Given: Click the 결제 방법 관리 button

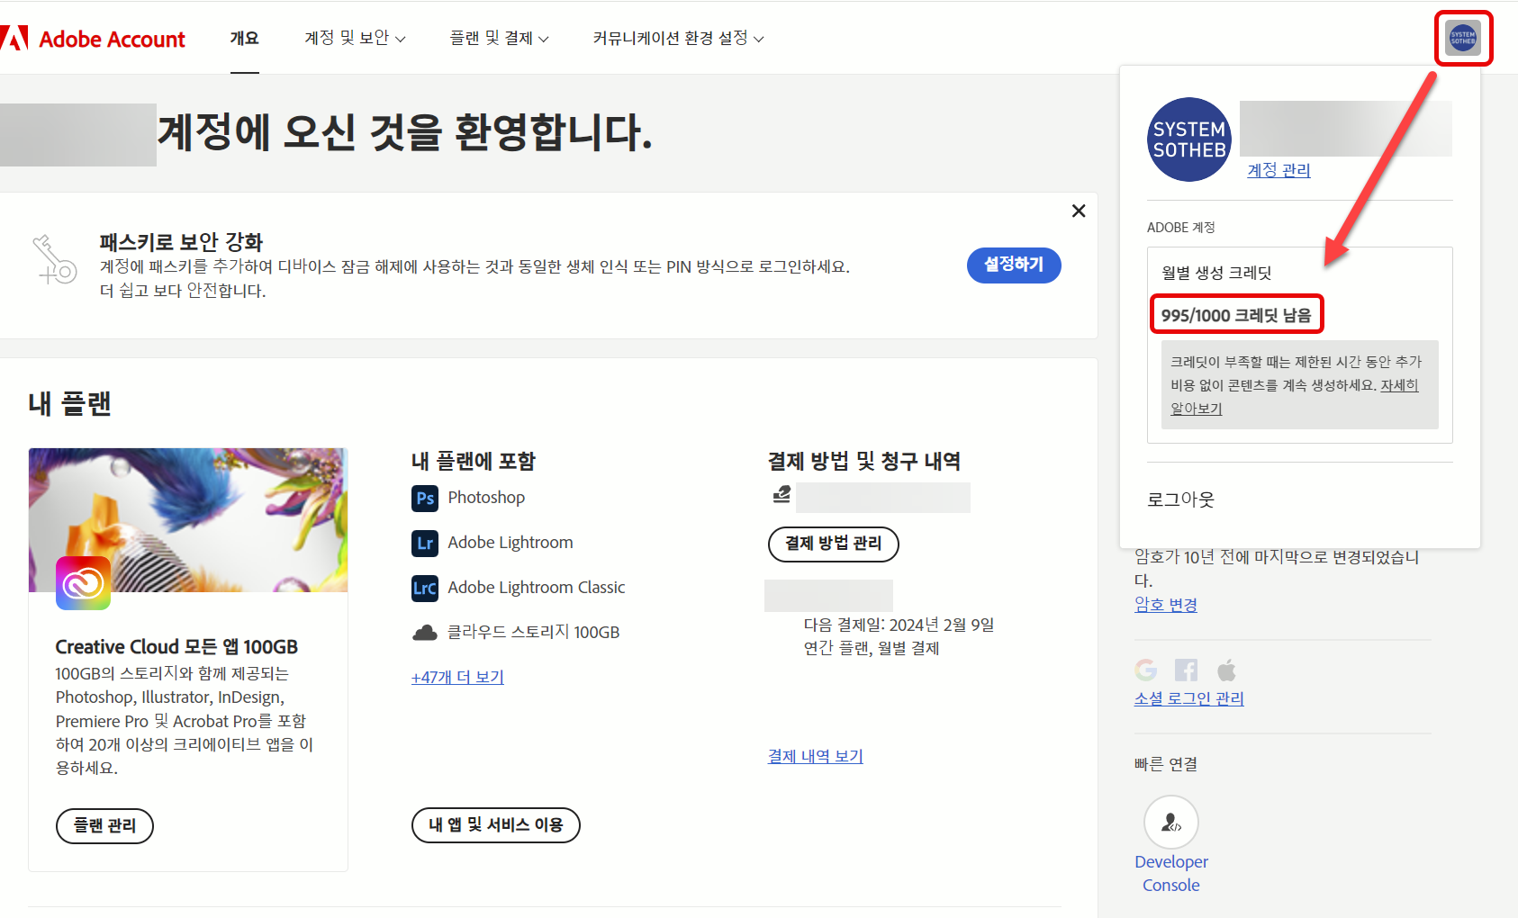Looking at the screenshot, I should point(834,544).
